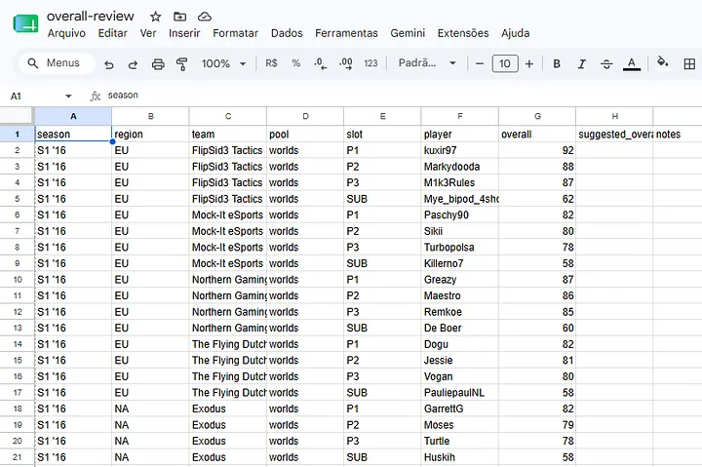Open the Gemini menu
The image size is (702, 467).
pyautogui.click(x=408, y=33)
